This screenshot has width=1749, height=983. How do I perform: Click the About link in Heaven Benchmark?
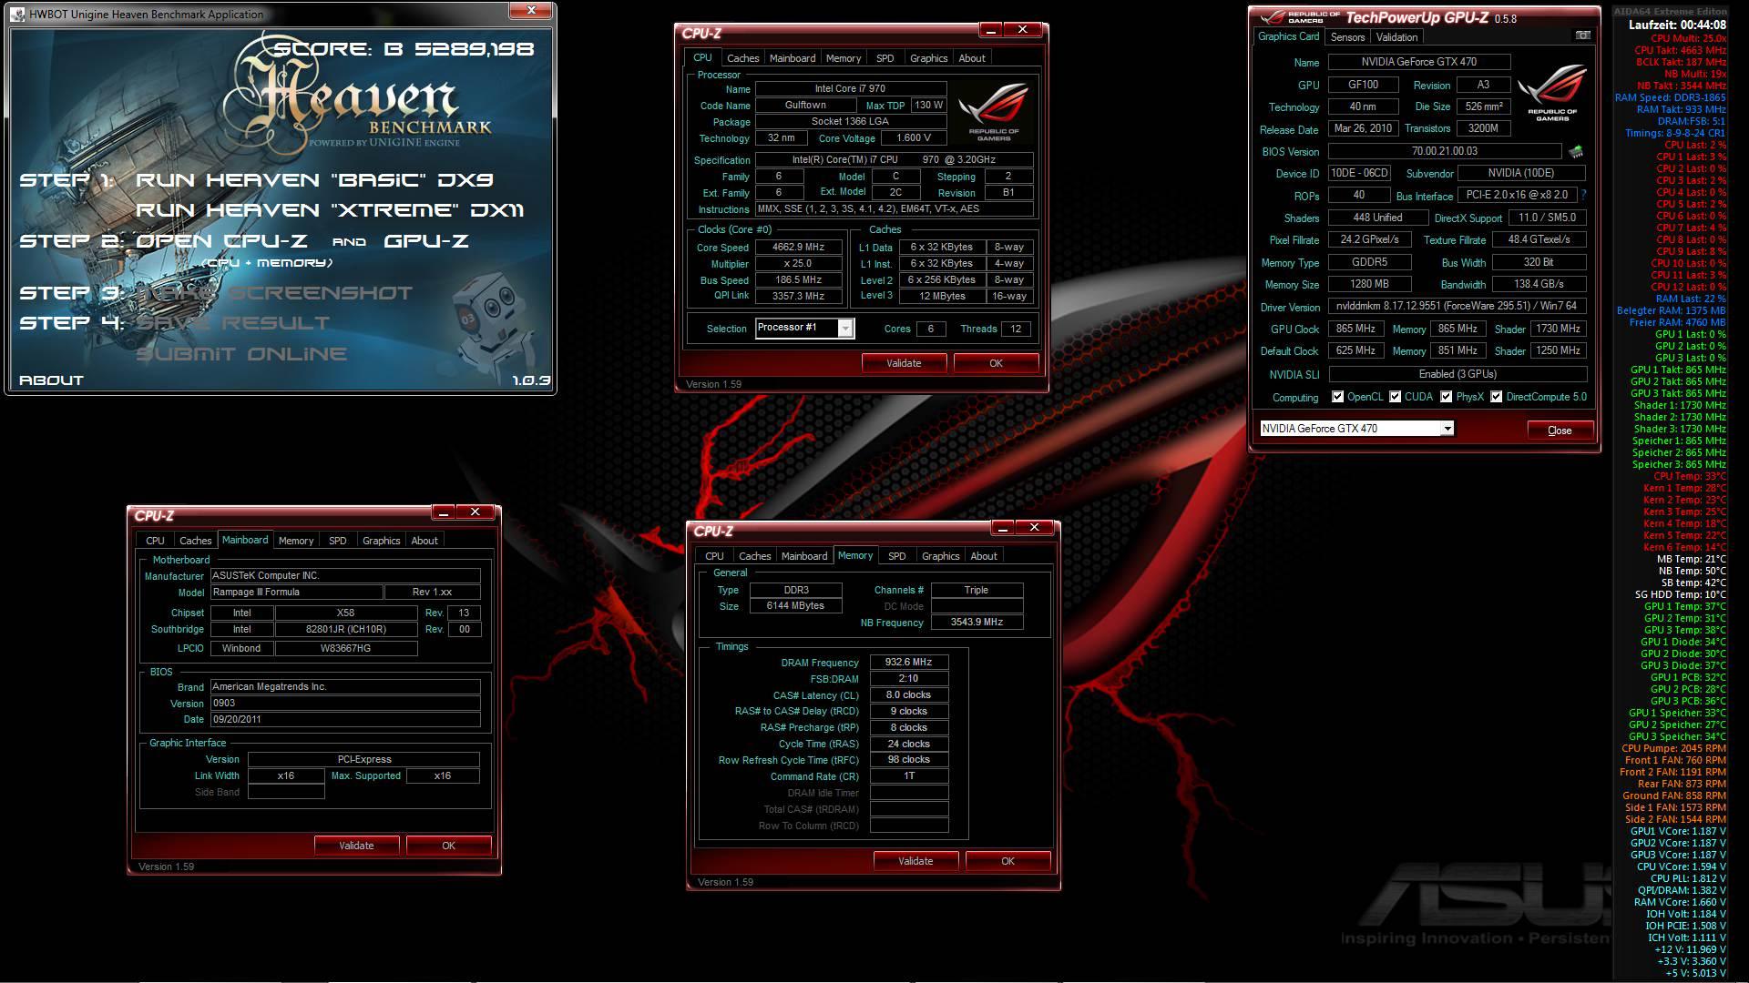pyautogui.click(x=51, y=380)
